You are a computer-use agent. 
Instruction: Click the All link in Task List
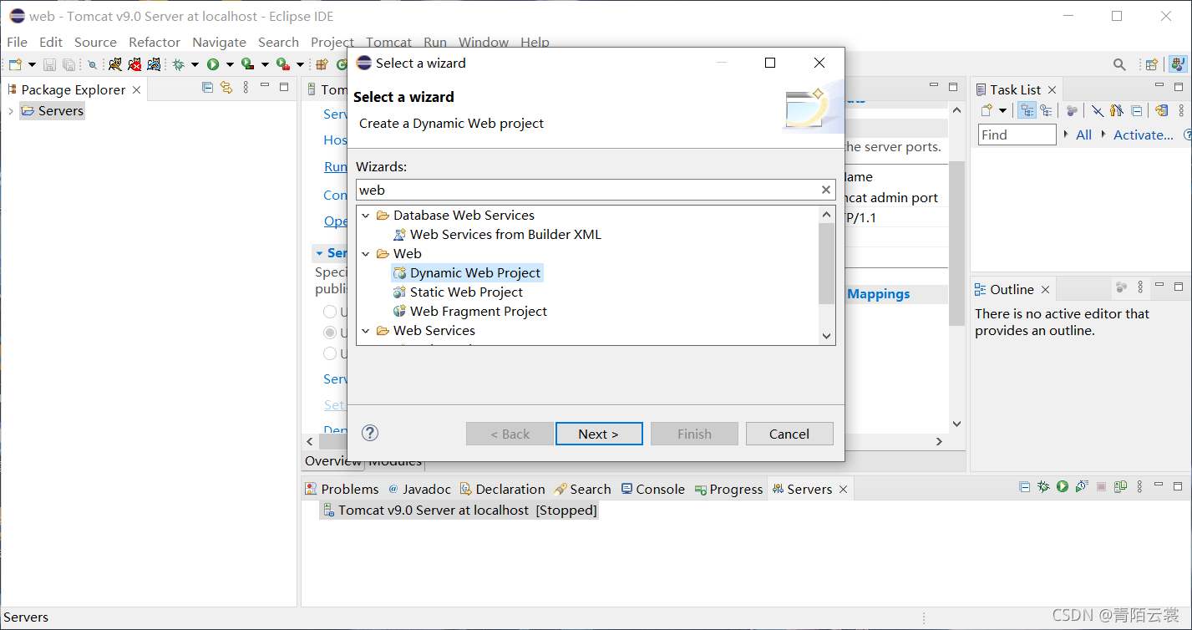click(1083, 135)
